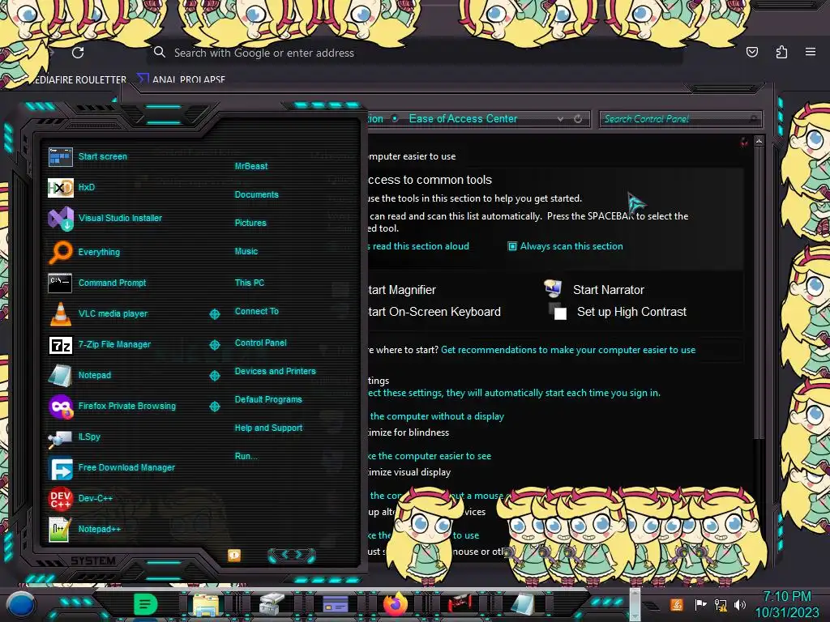The image size is (830, 622).
Task: Open MrBeast user folder
Action: point(251,166)
